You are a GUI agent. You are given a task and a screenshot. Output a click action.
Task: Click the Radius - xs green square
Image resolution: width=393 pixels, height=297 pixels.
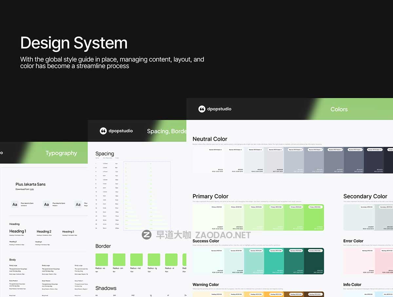point(102,259)
